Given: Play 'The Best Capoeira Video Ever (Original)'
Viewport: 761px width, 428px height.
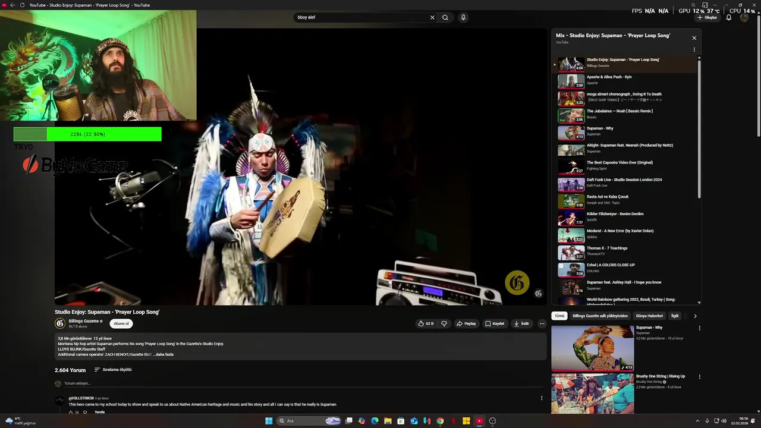Looking at the screenshot, I should (624, 166).
